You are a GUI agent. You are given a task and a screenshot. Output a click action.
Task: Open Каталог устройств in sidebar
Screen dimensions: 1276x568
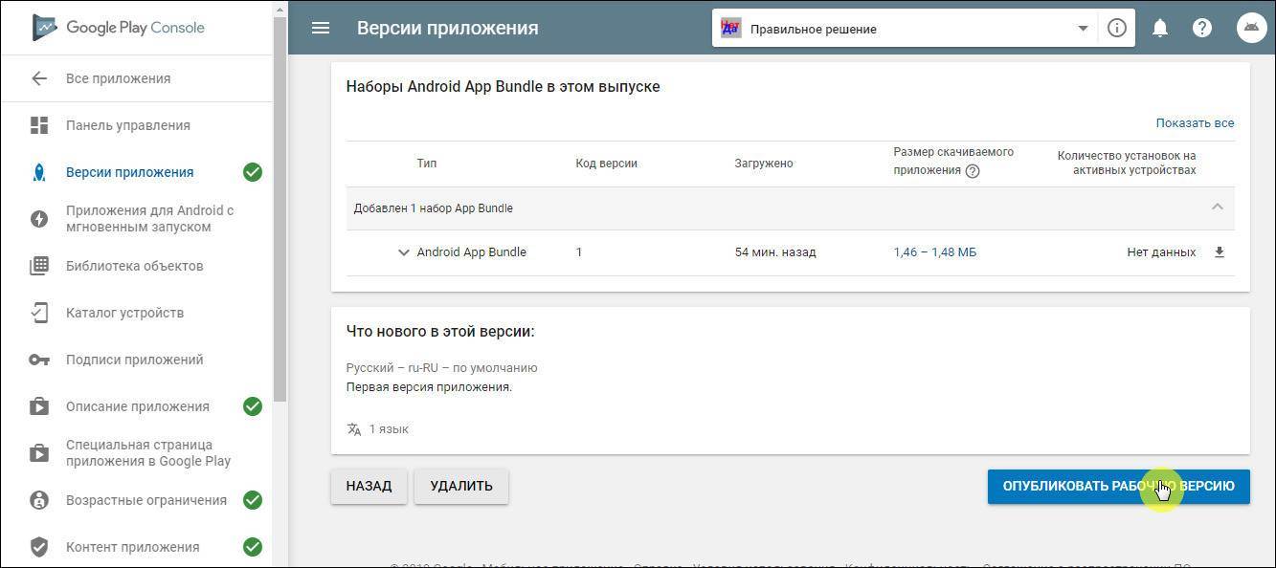124,313
